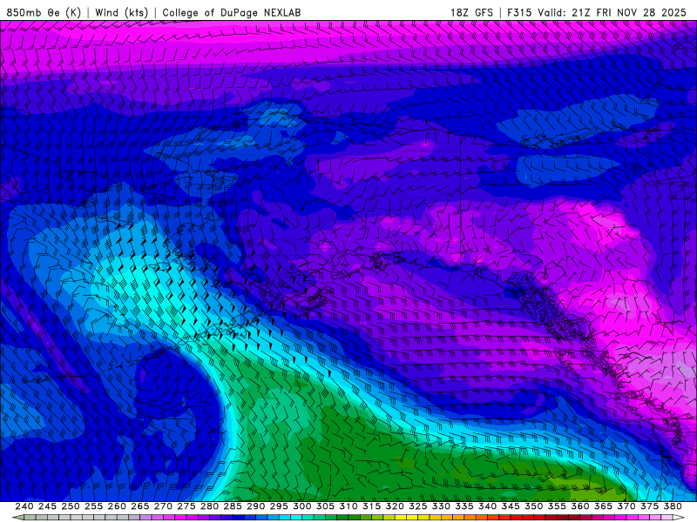Click the 360 label on the color scale
The image size is (697, 522).
[x=579, y=506]
